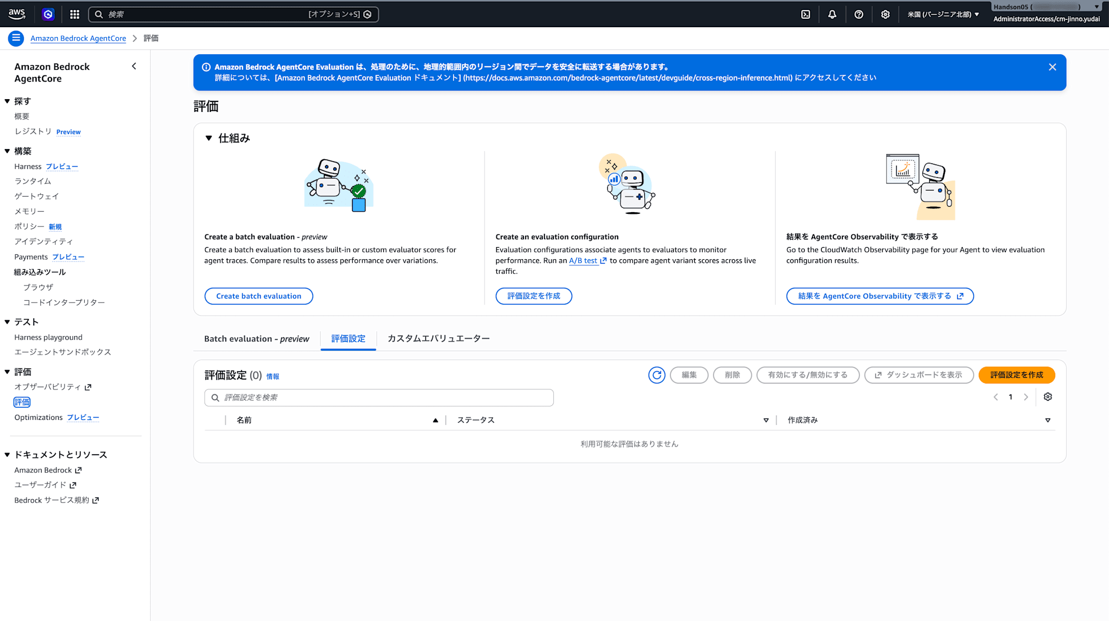Click the Create batch evaluation button
Screen dimensions: 1109x621
259,296
